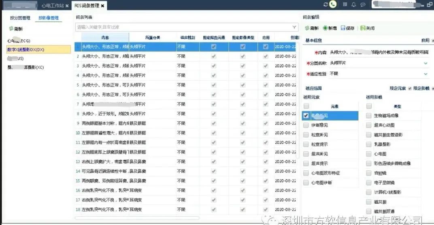434x225 pixels.
Task: Check the 诊断意见 element checkbox
Action: [306, 125]
